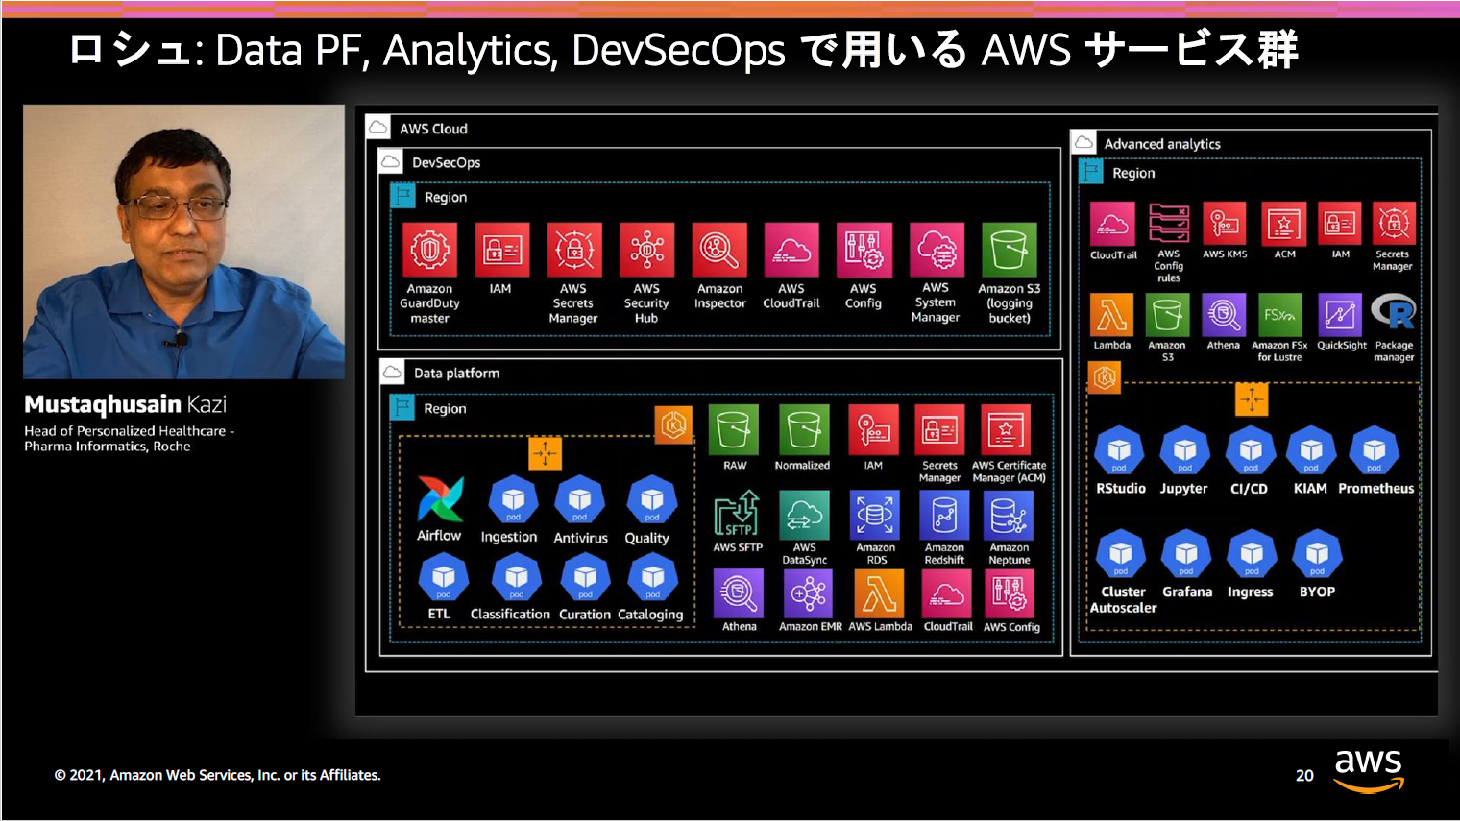The height and width of the screenshot is (821, 1460).
Task: Click the R Package manager icon
Action: [1394, 313]
